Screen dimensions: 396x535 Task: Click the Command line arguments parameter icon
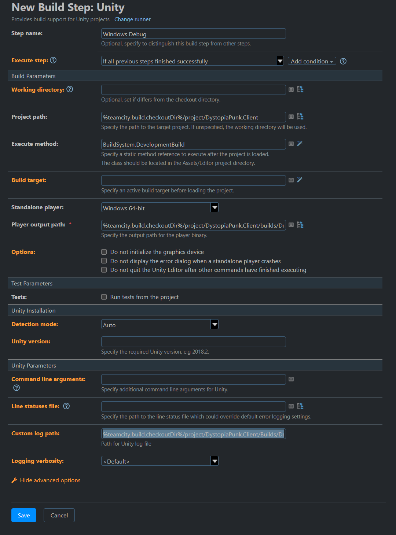tap(291, 379)
